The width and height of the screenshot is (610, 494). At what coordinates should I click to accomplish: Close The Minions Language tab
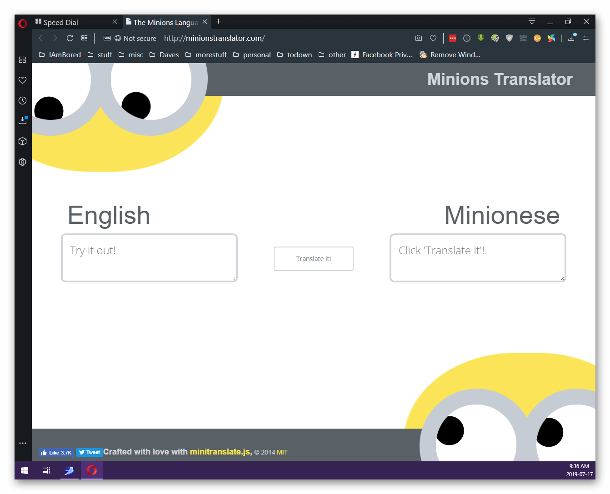(205, 22)
